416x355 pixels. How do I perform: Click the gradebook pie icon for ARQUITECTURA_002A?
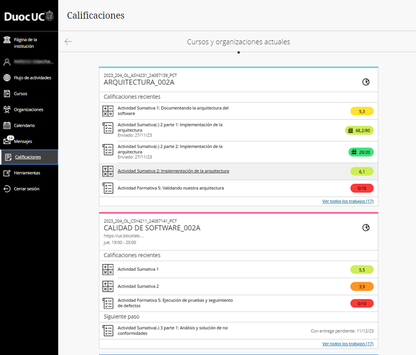366,82
